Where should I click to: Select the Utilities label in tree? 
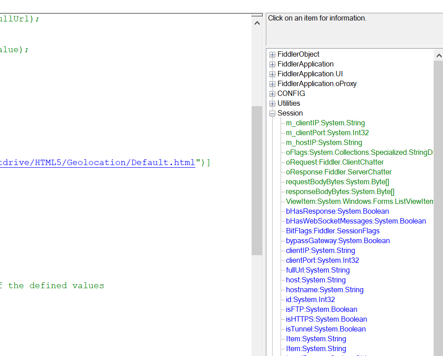tap(289, 103)
